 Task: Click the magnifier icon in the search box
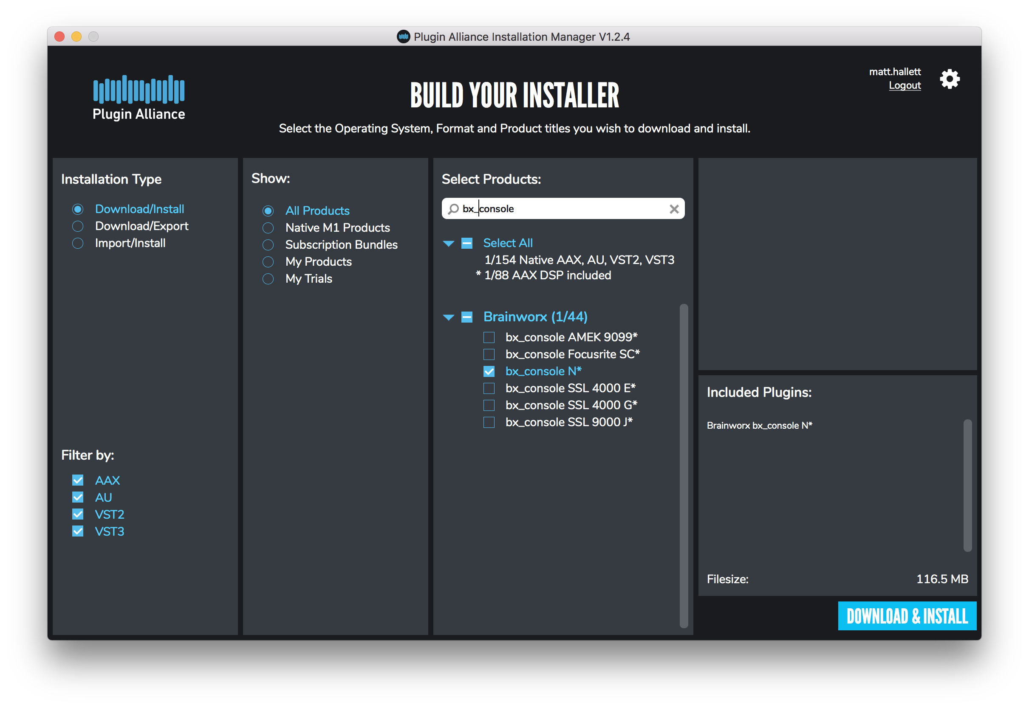453,209
